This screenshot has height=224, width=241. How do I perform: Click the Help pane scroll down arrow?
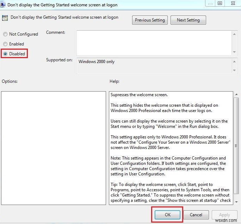point(236,202)
